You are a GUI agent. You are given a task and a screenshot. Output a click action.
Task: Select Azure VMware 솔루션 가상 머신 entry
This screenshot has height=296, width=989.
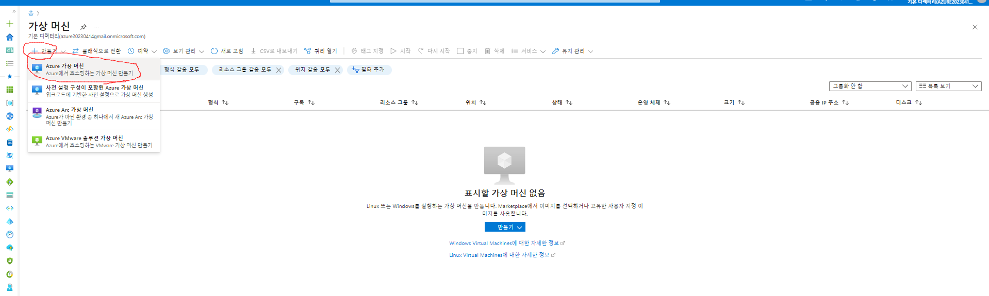click(x=94, y=142)
